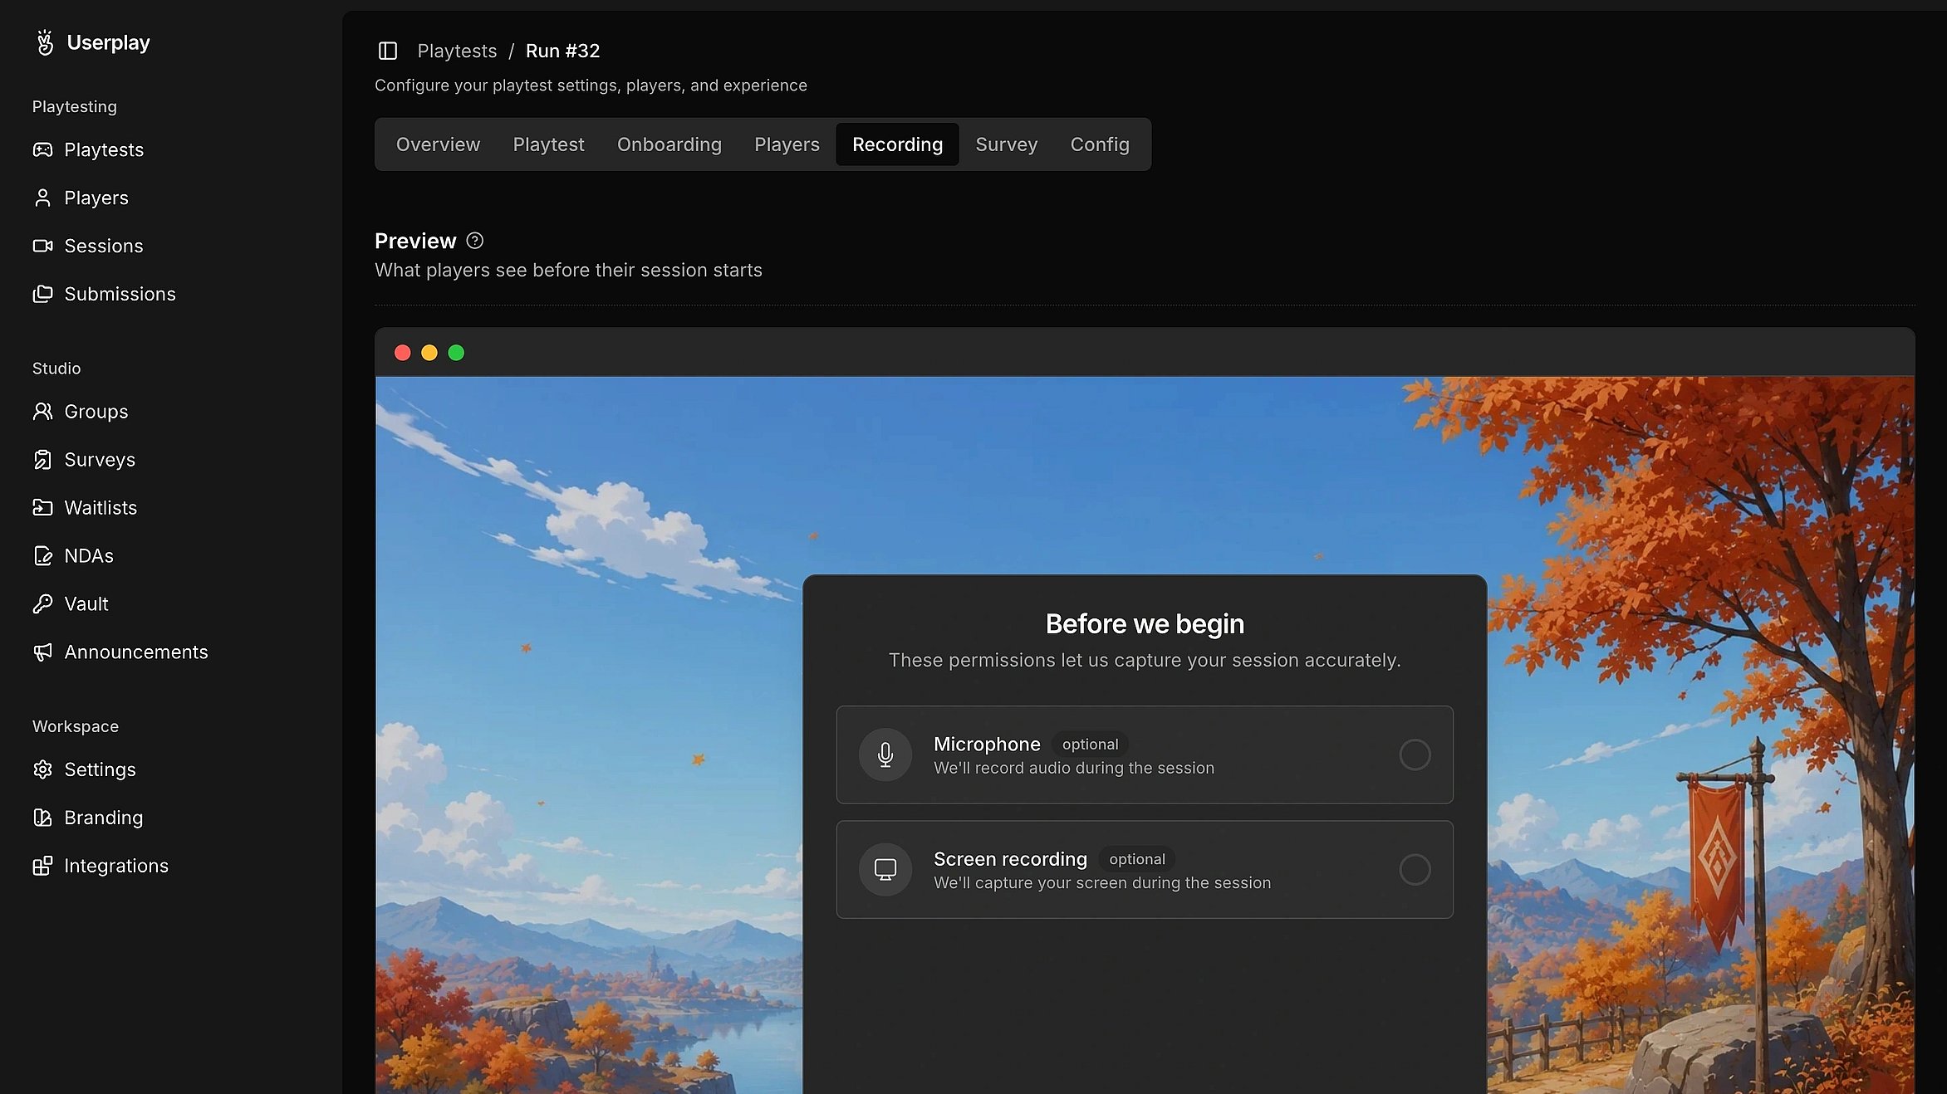Click the Submissions icon in sidebar
This screenshot has width=1947, height=1094.
tap(42, 294)
